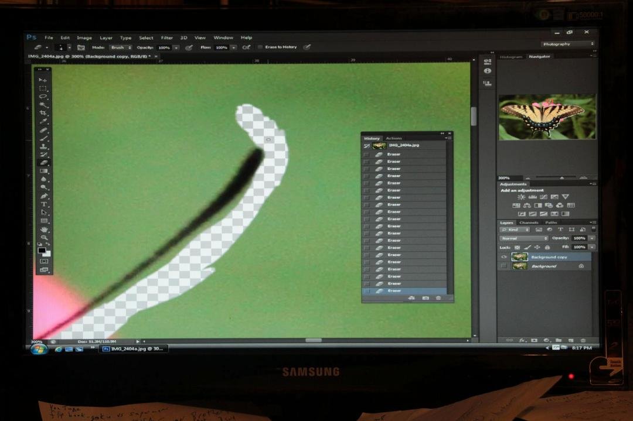Image resolution: width=633 pixels, height=421 pixels.
Task: Select the Eyedropper tool
Action: (43, 121)
